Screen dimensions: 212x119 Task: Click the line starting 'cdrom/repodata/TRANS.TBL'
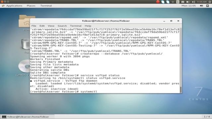[97, 40]
